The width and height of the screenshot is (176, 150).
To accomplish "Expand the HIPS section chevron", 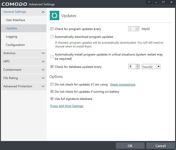I will pos(43,61).
